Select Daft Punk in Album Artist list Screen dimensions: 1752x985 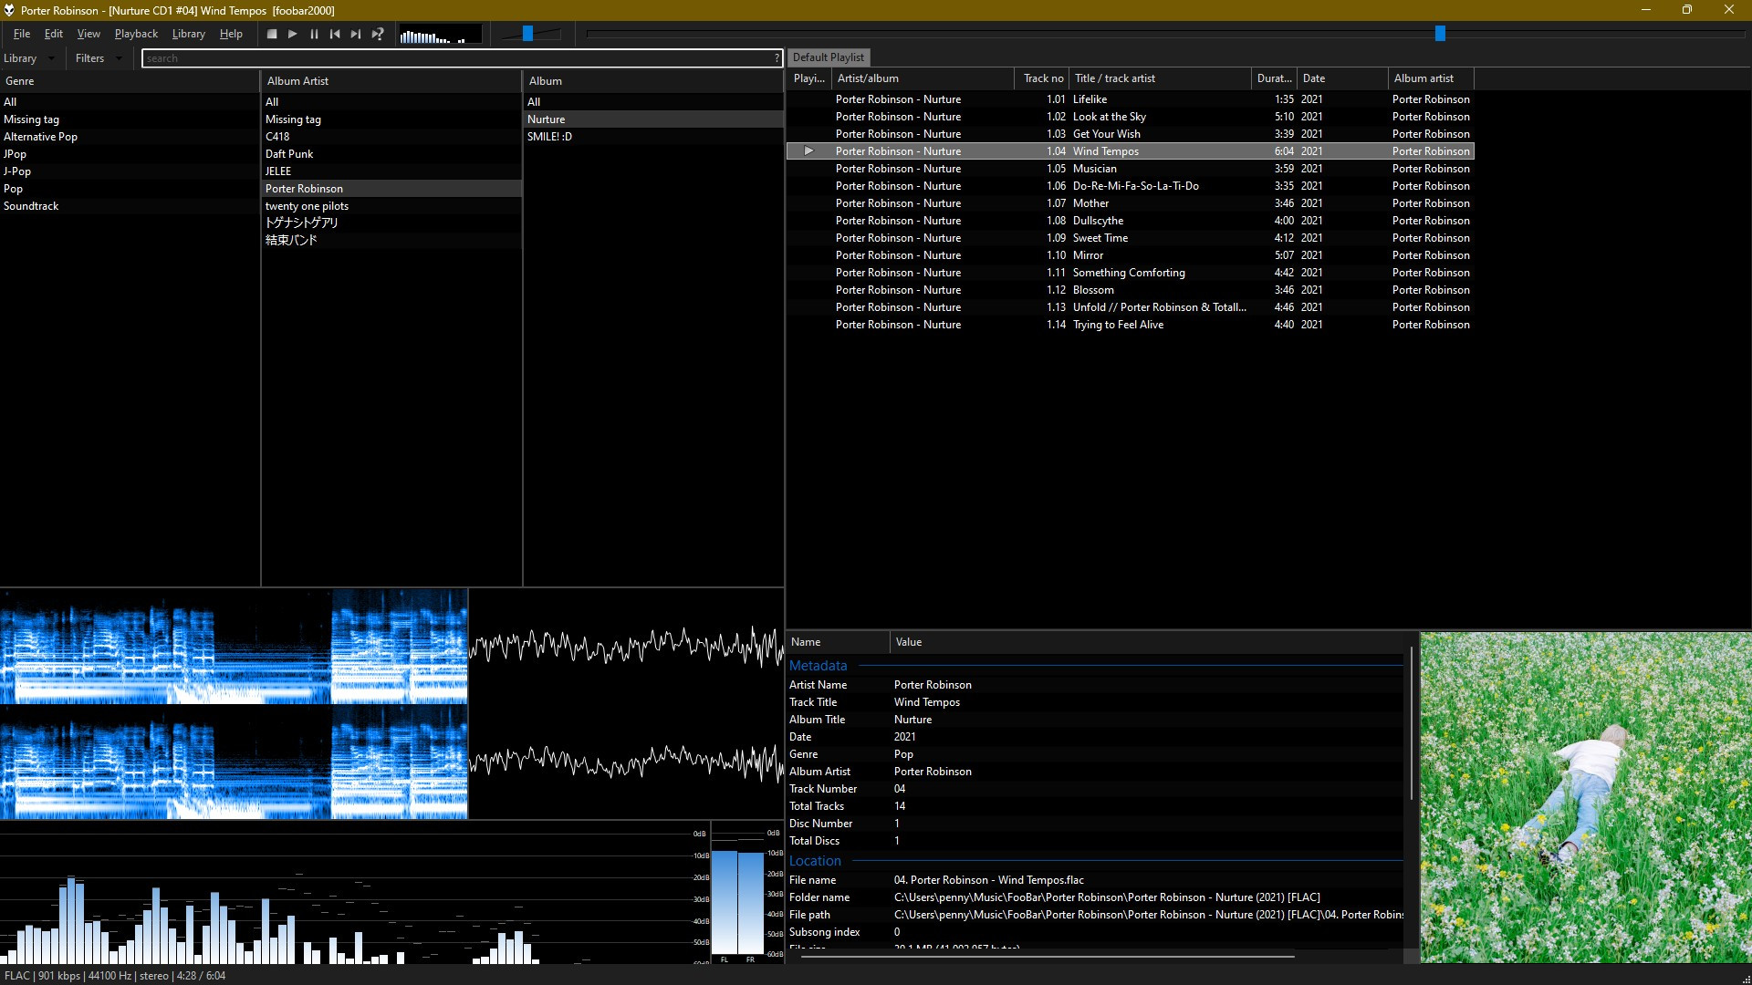[391, 154]
